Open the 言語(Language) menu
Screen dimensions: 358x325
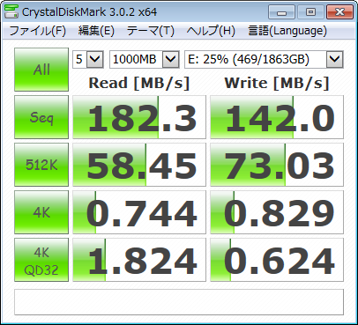(x=287, y=31)
